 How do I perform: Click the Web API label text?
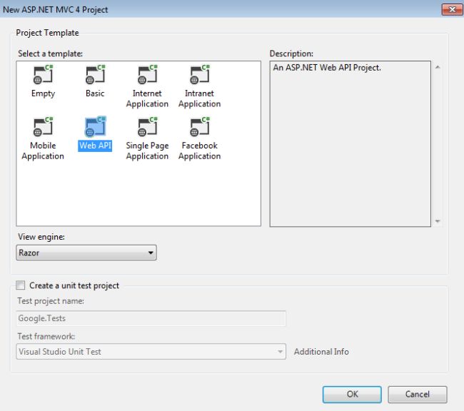pos(95,146)
